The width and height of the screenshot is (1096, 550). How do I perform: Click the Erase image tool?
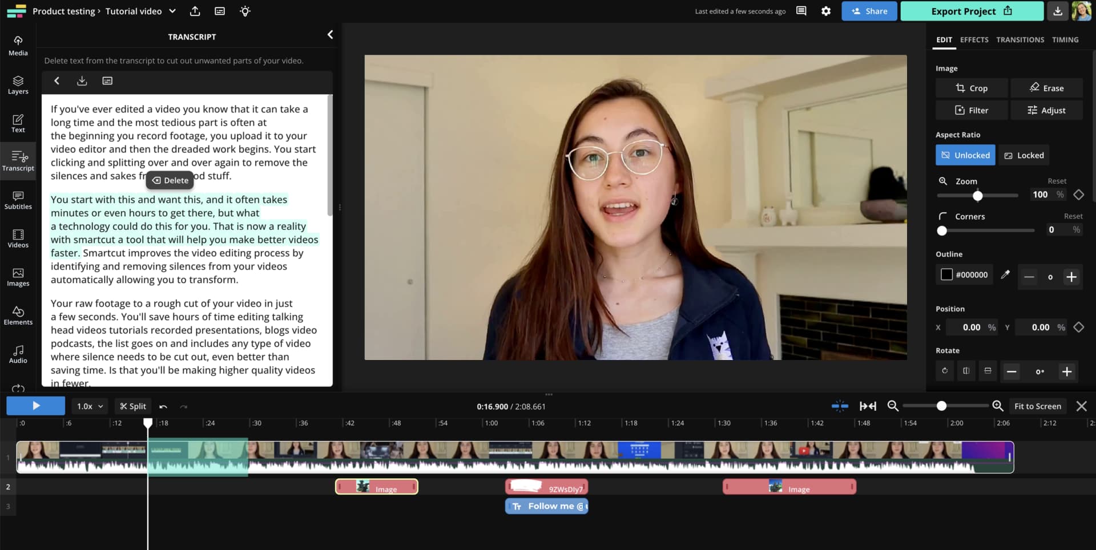(x=1046, y=88)
